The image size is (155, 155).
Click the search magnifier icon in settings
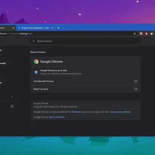[34, 41]
